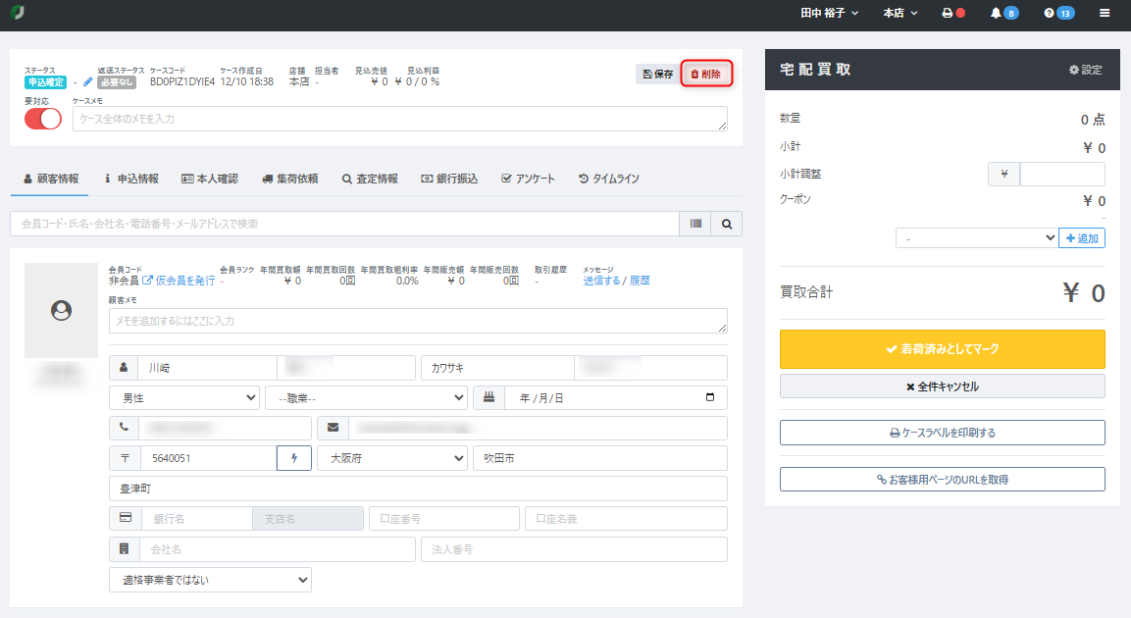Open the help question mark icon
This screenshot has height=618, width=1131.
(1050, 14)
